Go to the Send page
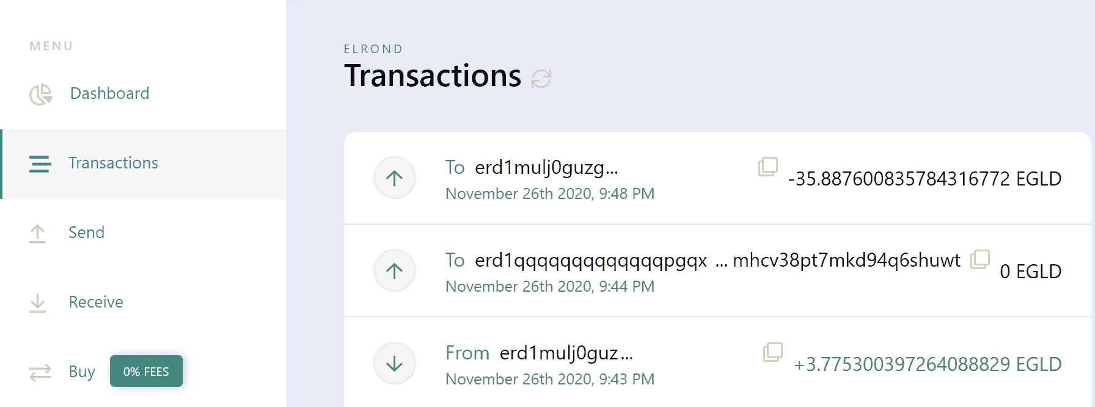1095x407 pixels. pyautogui.click(x=86, y=232)
